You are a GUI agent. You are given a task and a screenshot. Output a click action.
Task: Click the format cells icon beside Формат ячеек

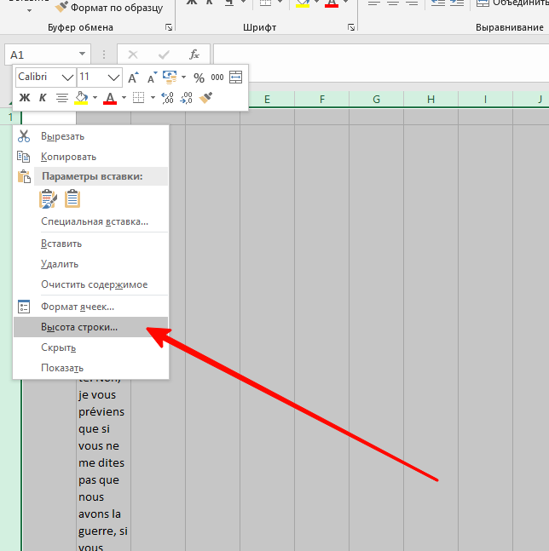[x=24, y=307]
